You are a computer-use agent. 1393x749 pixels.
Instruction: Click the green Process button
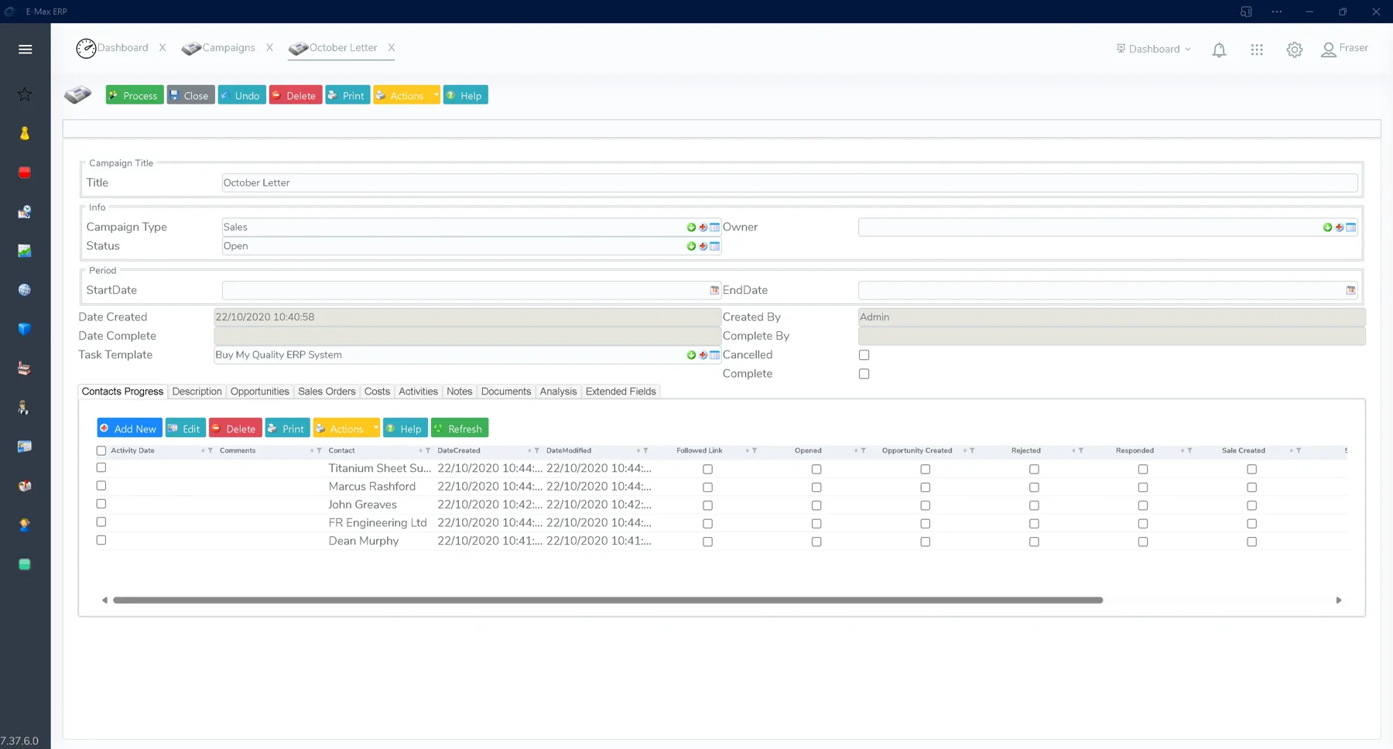[135, 95]
